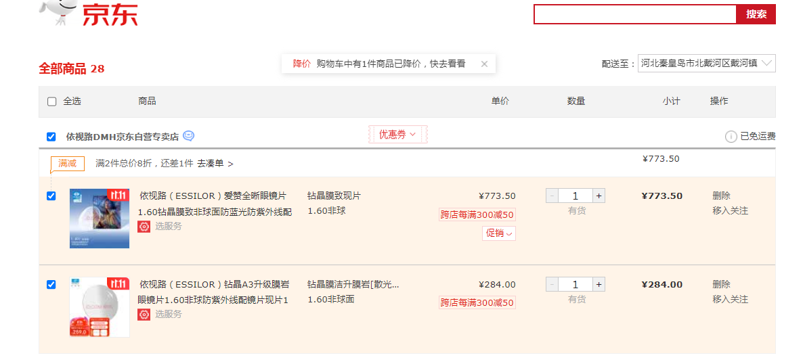803x364 pixels.
Task: Open the 钻晶A3升级膜岩 product thumbnail
Action: point(100,307)
